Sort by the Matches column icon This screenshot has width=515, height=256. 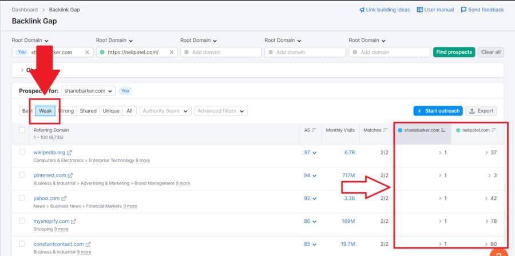[386, 130]
